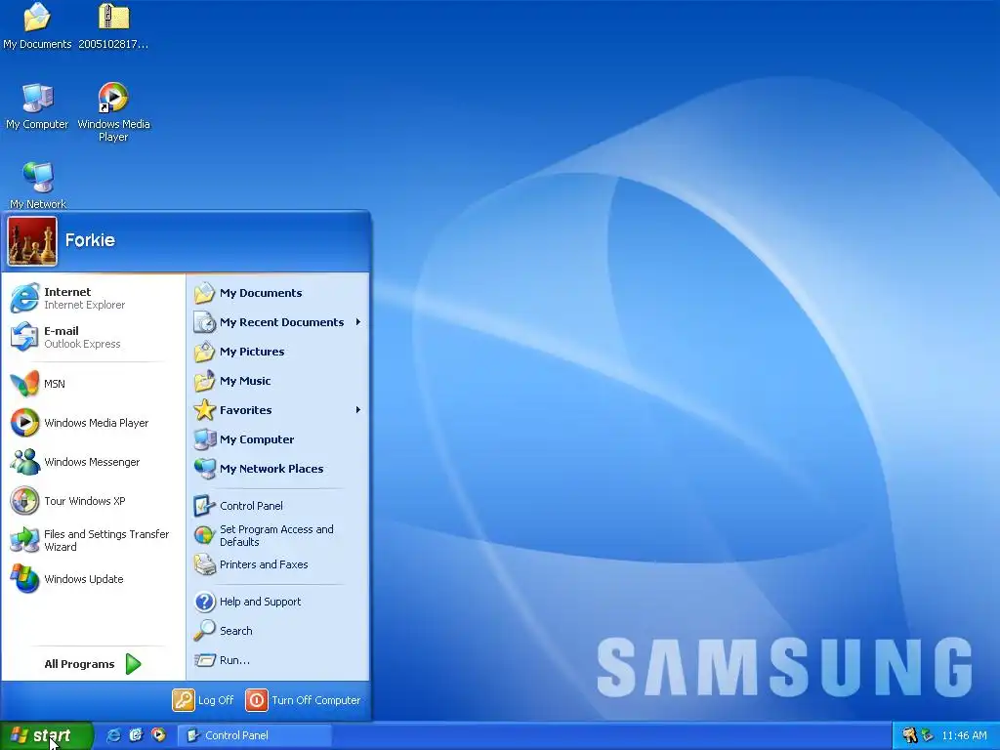Open My Pictures folder
The width and height of the screenshot is (1000, 750).
tap(278, 352)
